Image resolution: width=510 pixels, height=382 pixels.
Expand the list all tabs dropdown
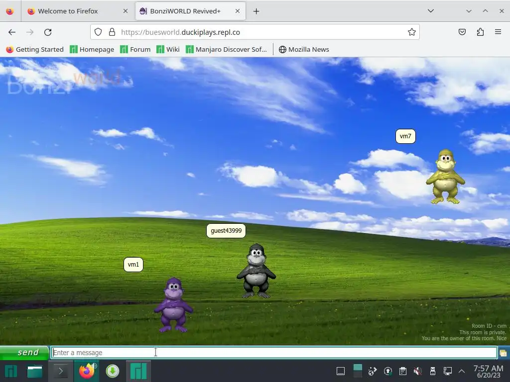pos(431,11)
